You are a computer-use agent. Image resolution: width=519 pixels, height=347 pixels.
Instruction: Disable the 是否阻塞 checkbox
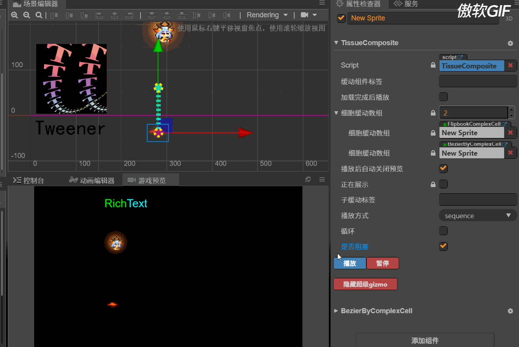click(x=443, y=246)
